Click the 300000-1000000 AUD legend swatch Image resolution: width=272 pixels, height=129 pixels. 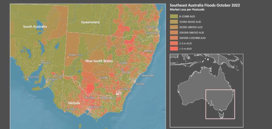174,38
